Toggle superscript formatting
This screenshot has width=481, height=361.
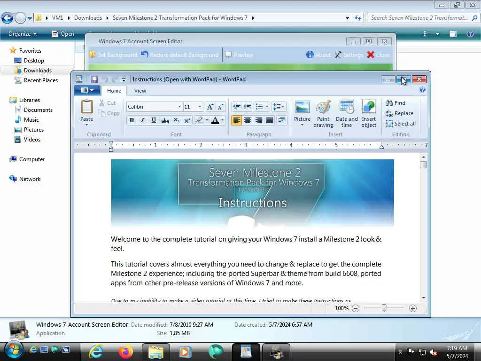tap(187, 120)
